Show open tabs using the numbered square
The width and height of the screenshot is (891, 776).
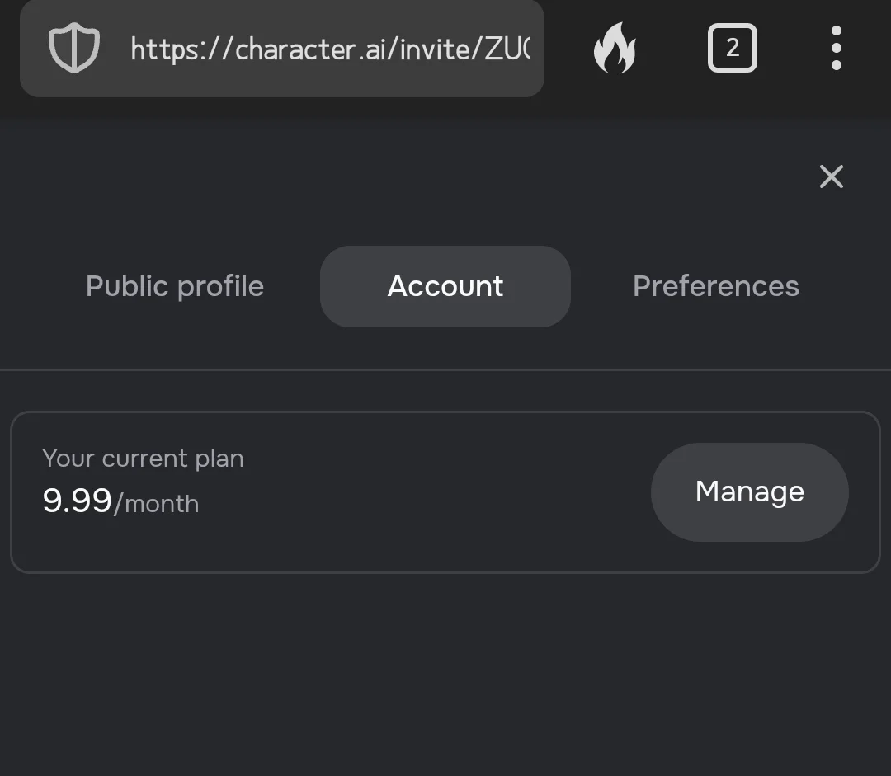point(733,48)
